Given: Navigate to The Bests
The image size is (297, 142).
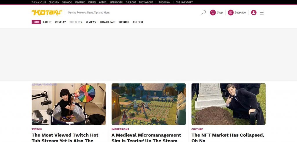Looking at the screenshot, I should coord(76,22).
